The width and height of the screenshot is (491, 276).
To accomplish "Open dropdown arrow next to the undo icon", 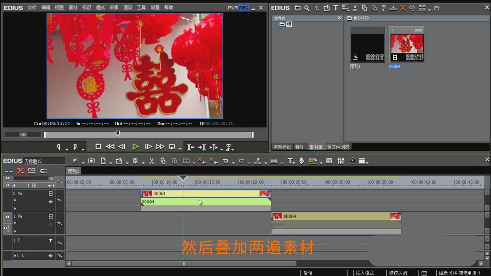I will (232, 162).
